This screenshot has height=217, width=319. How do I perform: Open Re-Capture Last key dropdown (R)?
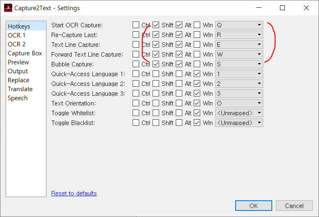tap(239, 35)
